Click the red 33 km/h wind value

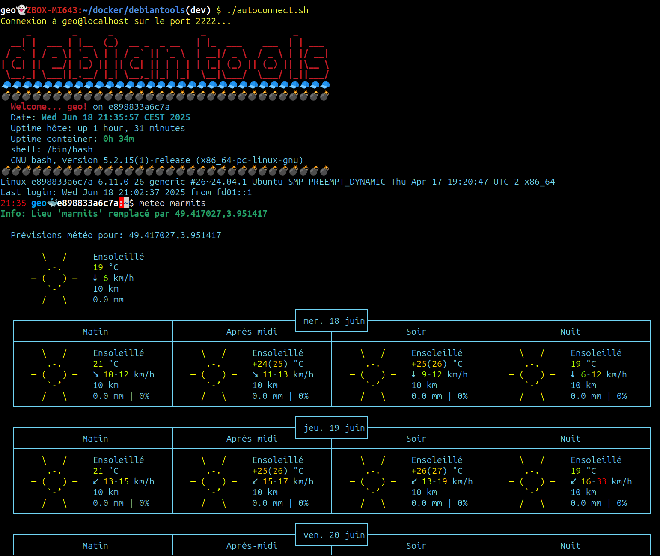(x=601, y=481)
